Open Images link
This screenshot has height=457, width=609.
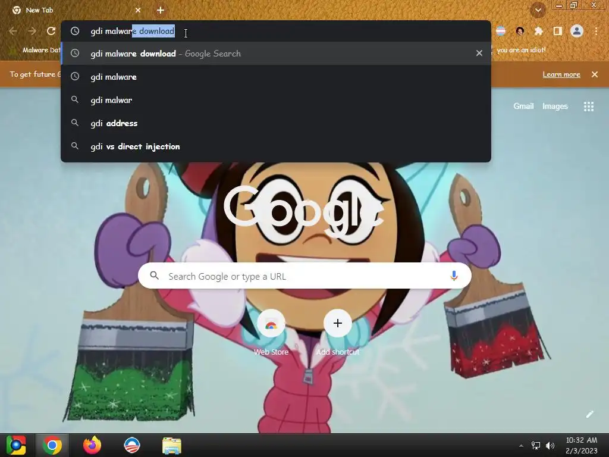(555, 106)
